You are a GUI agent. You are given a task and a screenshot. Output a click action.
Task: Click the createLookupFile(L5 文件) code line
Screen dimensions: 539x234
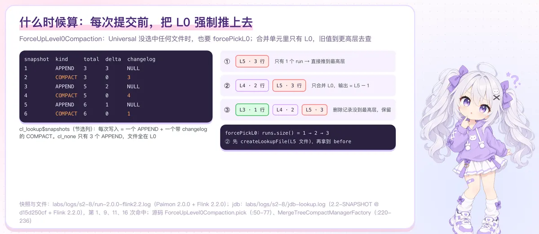point(288,141)
